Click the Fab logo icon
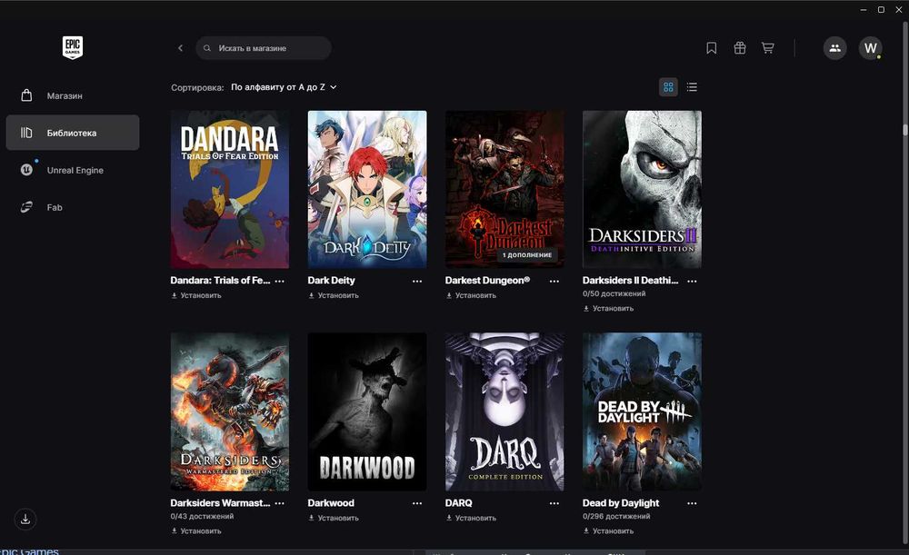The image size is (909, 555). 26,207
